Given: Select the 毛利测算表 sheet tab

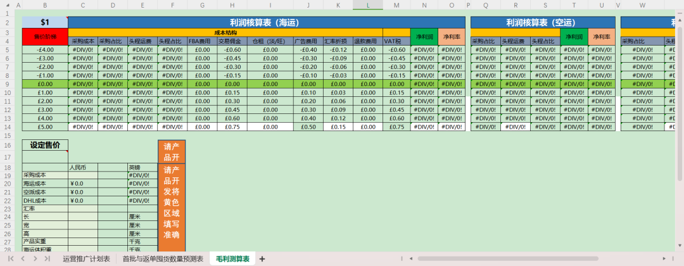Looking at the screenshot, I should point(232,258).
